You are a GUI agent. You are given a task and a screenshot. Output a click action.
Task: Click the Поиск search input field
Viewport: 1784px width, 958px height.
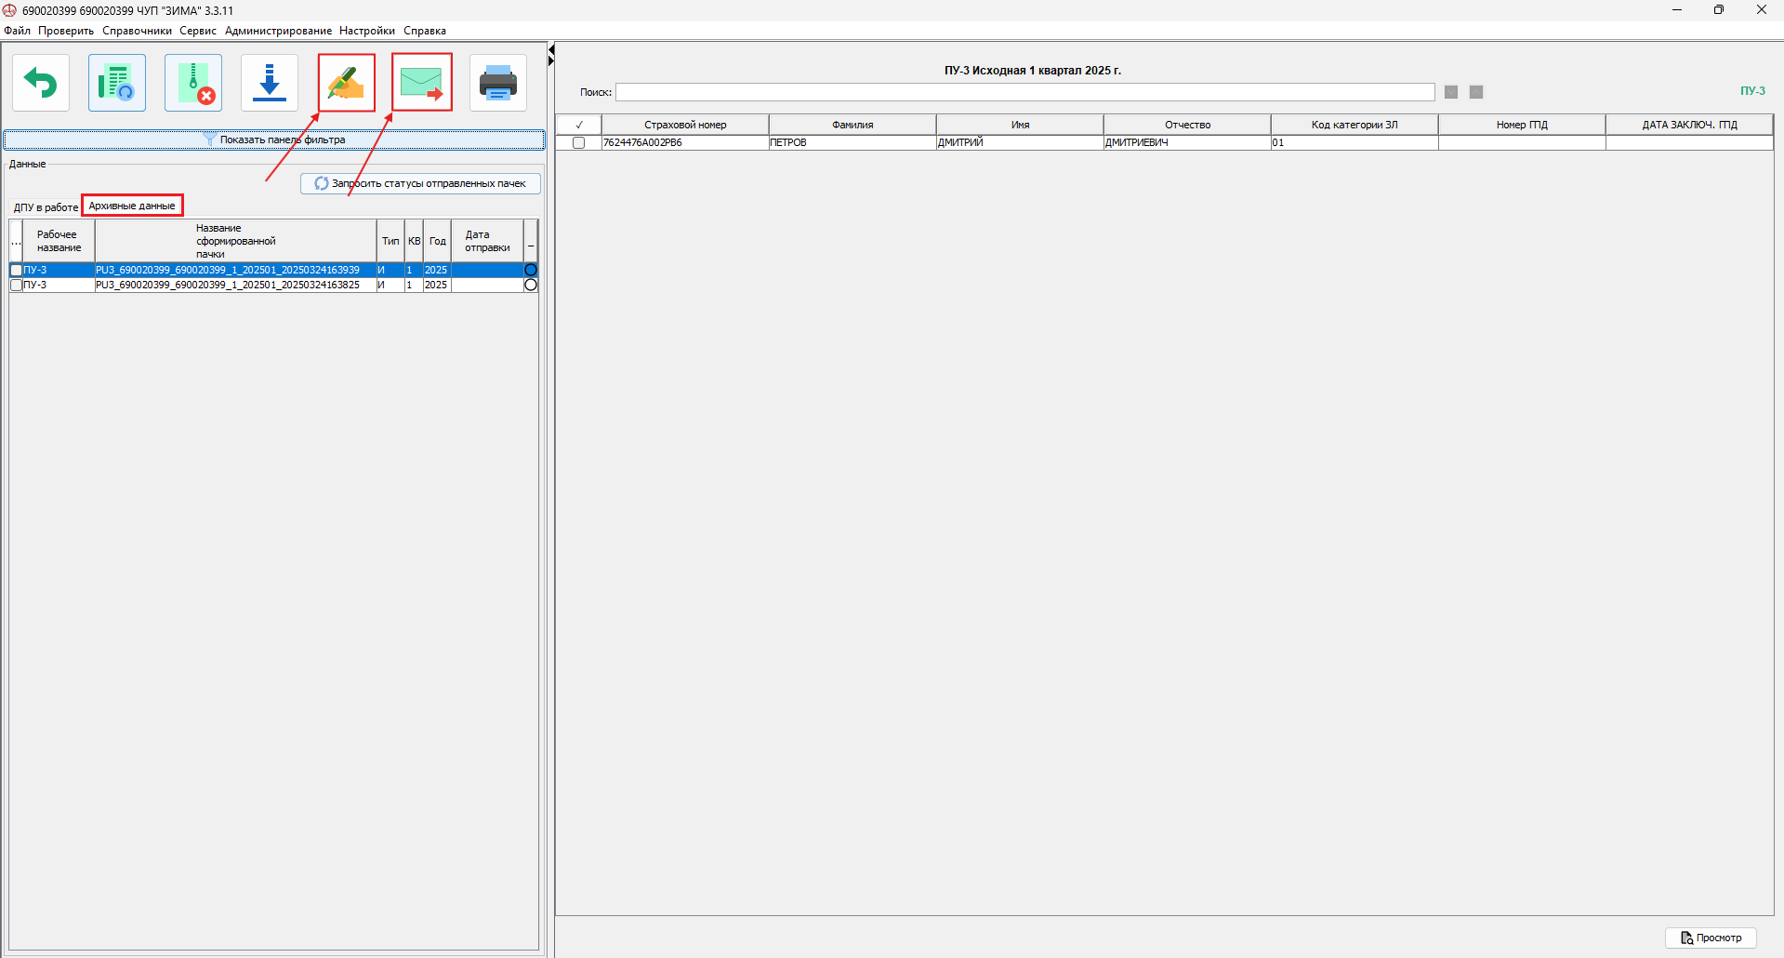tap(1024, 92)
